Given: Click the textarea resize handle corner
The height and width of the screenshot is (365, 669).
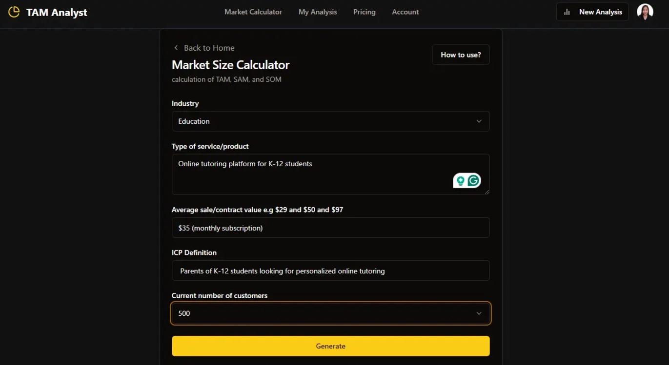Looking at the screenshot, I should tap(487, 192).
